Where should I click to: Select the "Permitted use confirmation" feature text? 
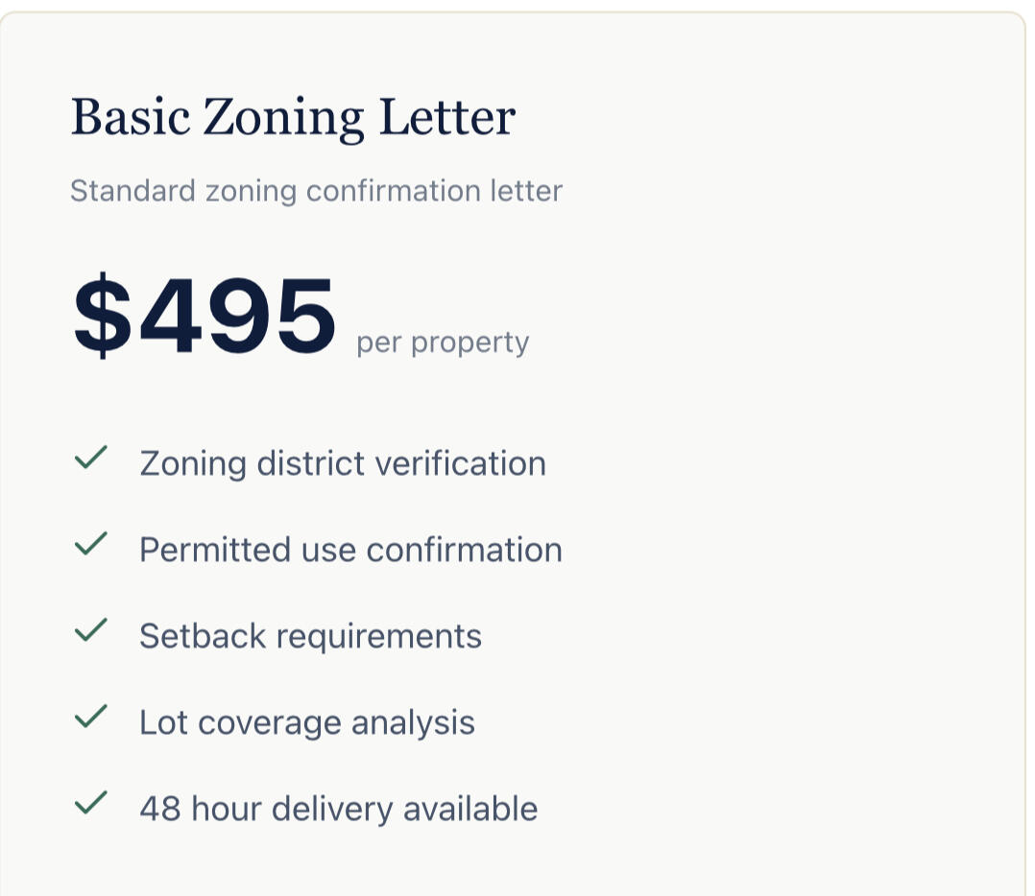point(350,550)
